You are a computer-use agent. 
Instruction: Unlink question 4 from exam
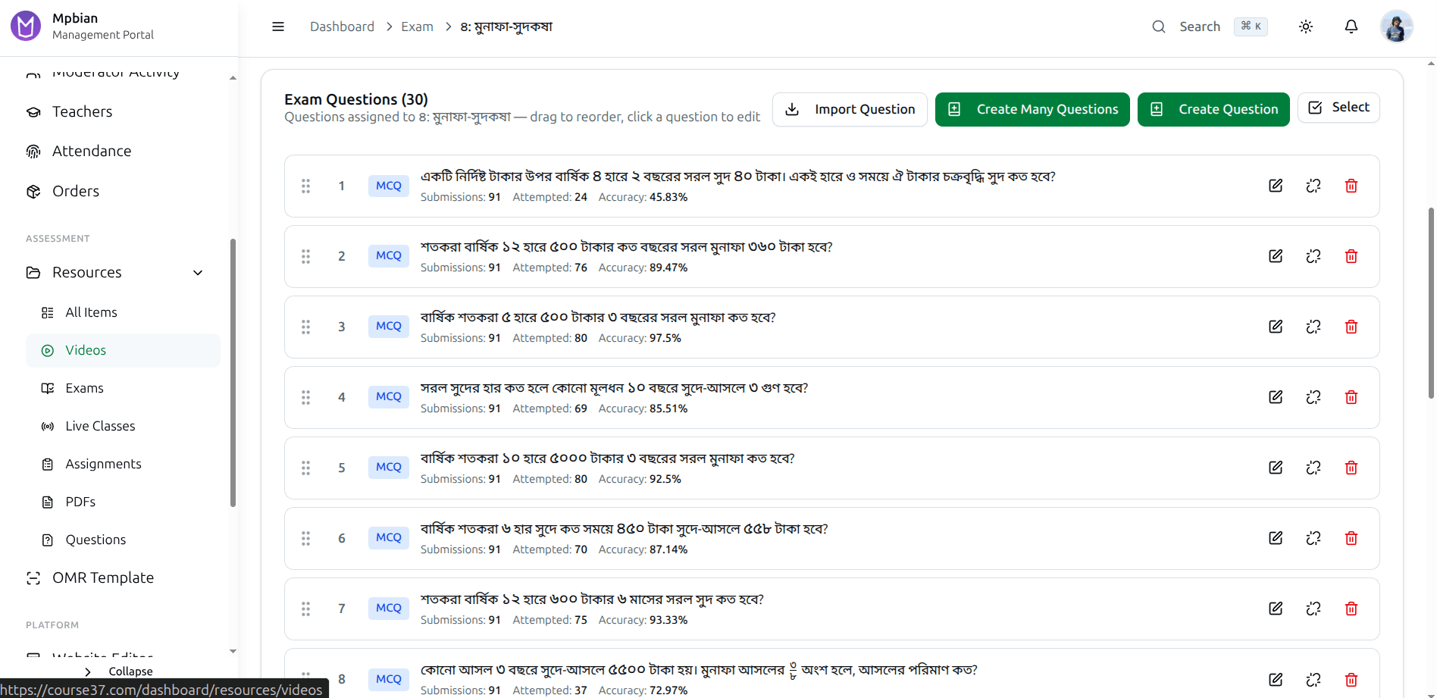pos(1313,397)
